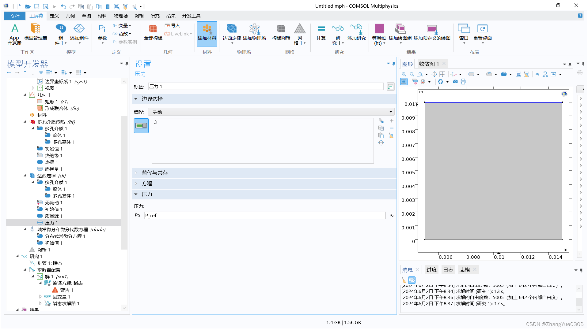Select 质量源 1 in model tree
Viewport: 588px width, 330px height.
tap(54, 216)
